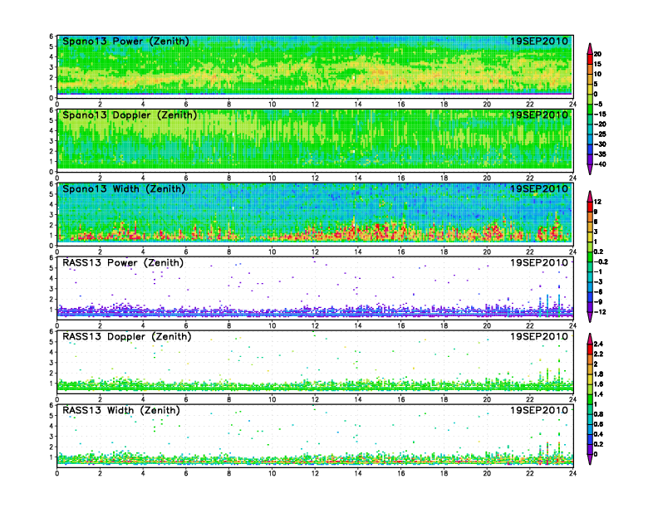658x508 pixels.
Task: Click the 19SEP2010 date in RASS13 Width panel
Action: tap(539, 410)
